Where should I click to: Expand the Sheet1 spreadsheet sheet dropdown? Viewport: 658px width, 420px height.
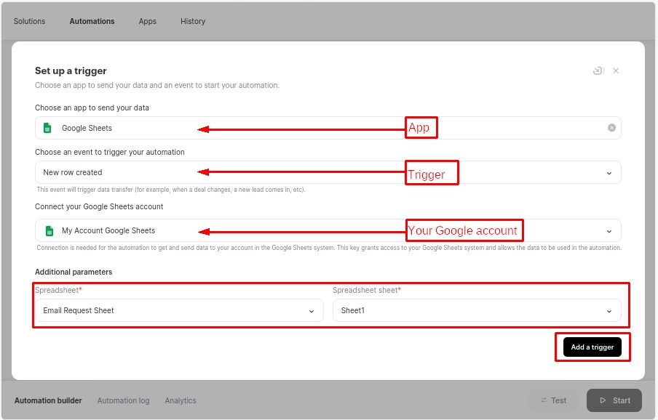point(609,311)
